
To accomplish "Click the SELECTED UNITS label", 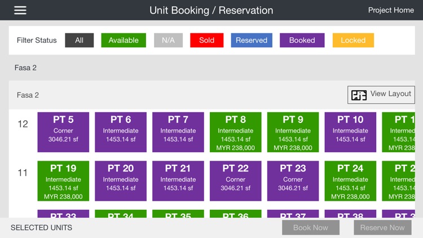I will tap(41, 228).
